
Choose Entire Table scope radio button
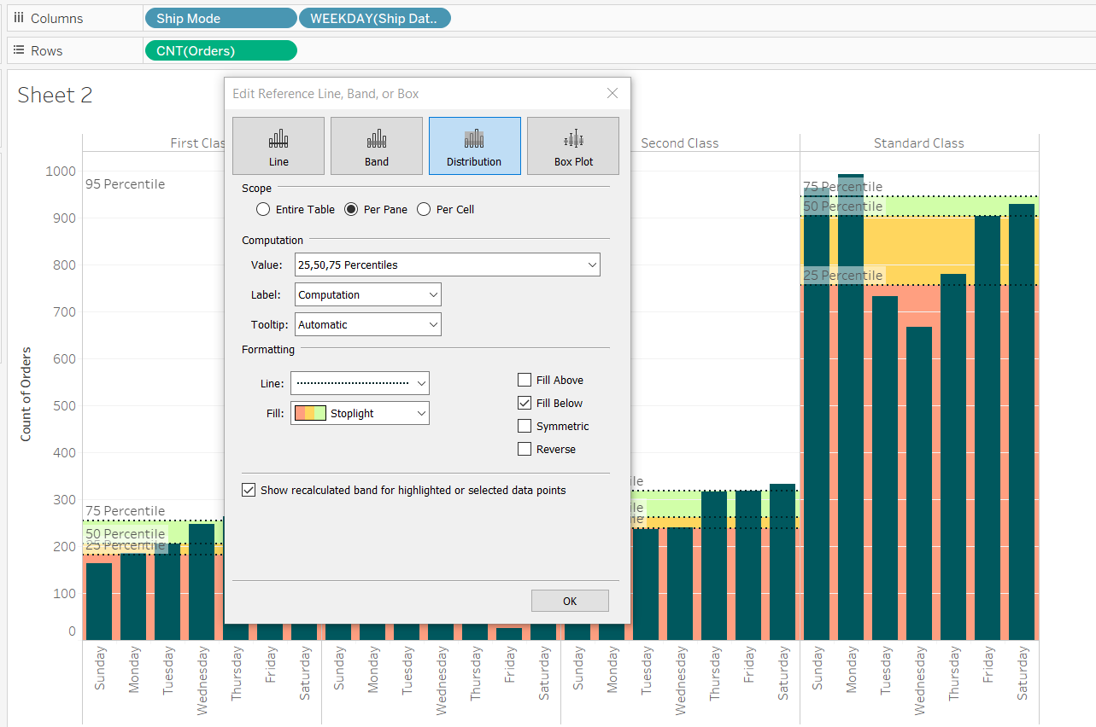pyautogui.click(x=263, y=209)
